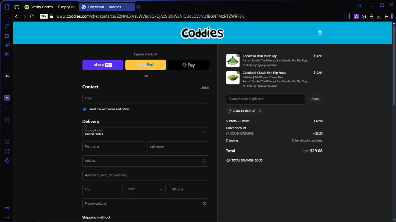Open the Aria AI sidebar icon
The height and width of the screenshot is (222, 396).
(7, 76)
